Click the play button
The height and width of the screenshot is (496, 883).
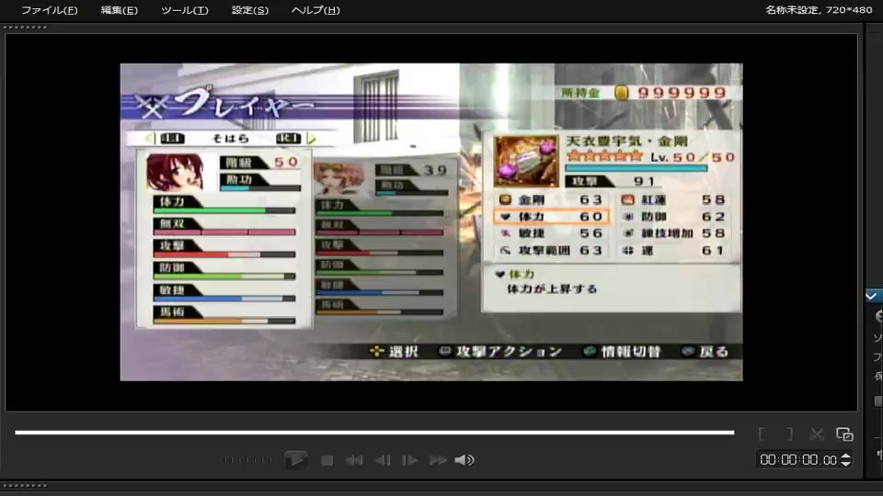click(295, 460)
